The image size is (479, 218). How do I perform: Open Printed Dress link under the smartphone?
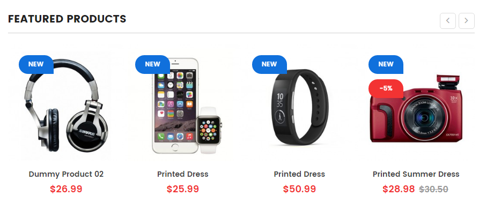coord(183,174)
